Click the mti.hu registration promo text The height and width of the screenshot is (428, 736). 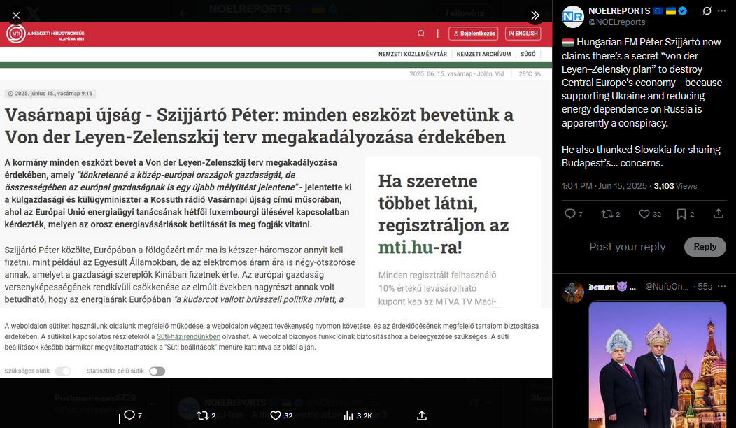click(x=444, y=214)
